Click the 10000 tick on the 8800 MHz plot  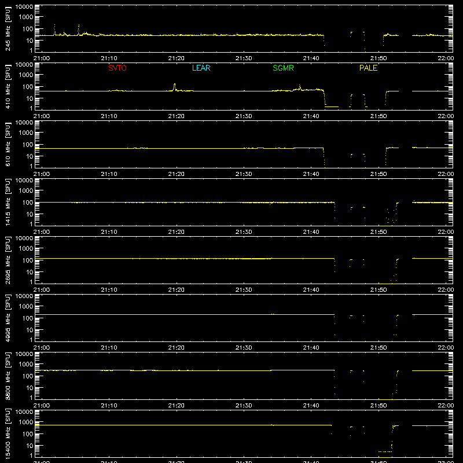coord(24,354)
